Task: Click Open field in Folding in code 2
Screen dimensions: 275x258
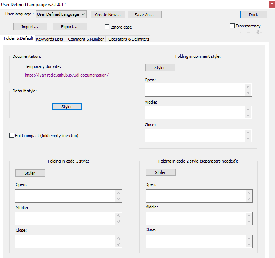Action: pos(199,196)
